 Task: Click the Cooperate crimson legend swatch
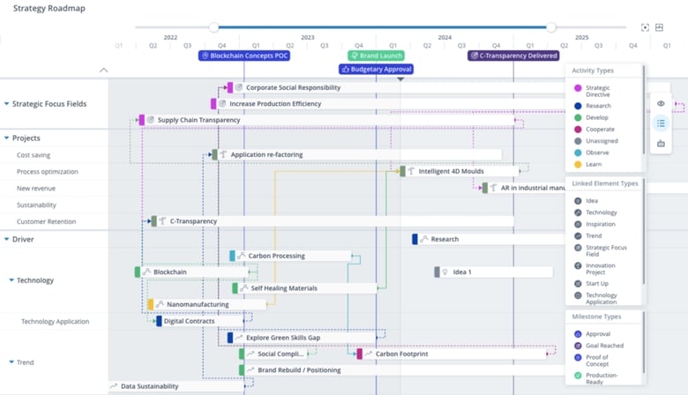(x=578, y=130)
